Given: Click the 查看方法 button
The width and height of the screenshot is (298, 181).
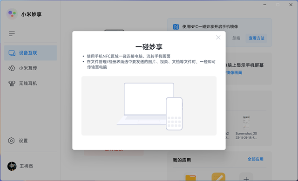Looking at the screenshot, I should point(257,38).
